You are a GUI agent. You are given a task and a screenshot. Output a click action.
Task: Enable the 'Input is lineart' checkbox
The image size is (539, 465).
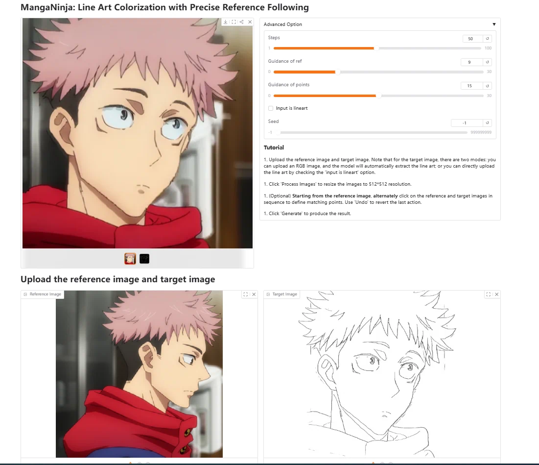(271, 108)
